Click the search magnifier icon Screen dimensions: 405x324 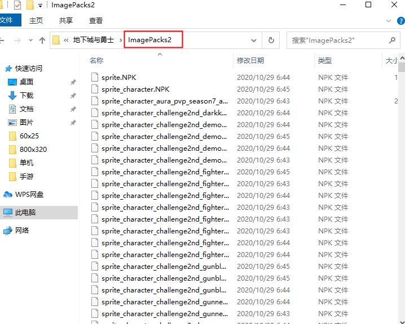click(392, 40)
